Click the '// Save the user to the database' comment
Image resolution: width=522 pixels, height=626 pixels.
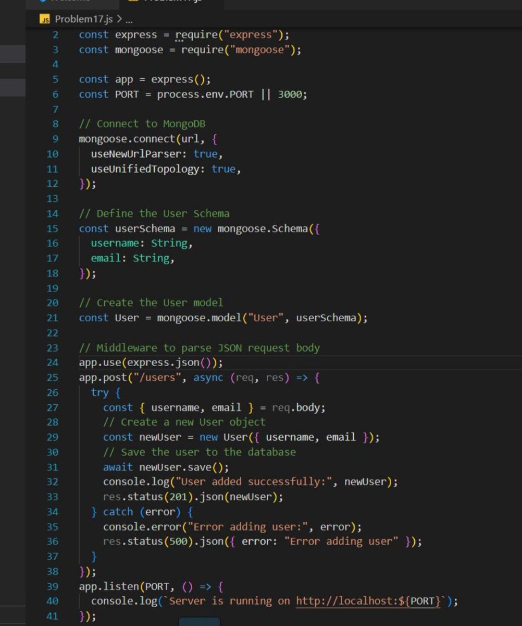tap(200, 452)
